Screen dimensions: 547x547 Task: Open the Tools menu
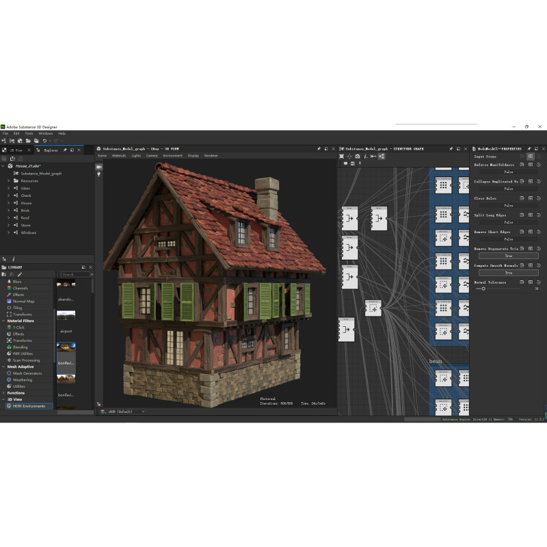tap(29, 133)
